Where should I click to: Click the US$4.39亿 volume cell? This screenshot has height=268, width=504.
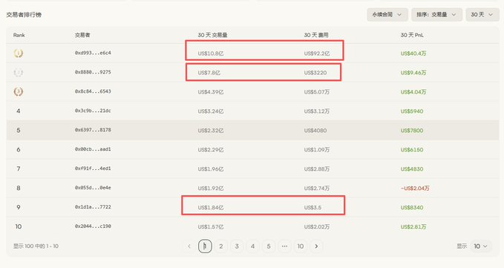tap(211, 92)
